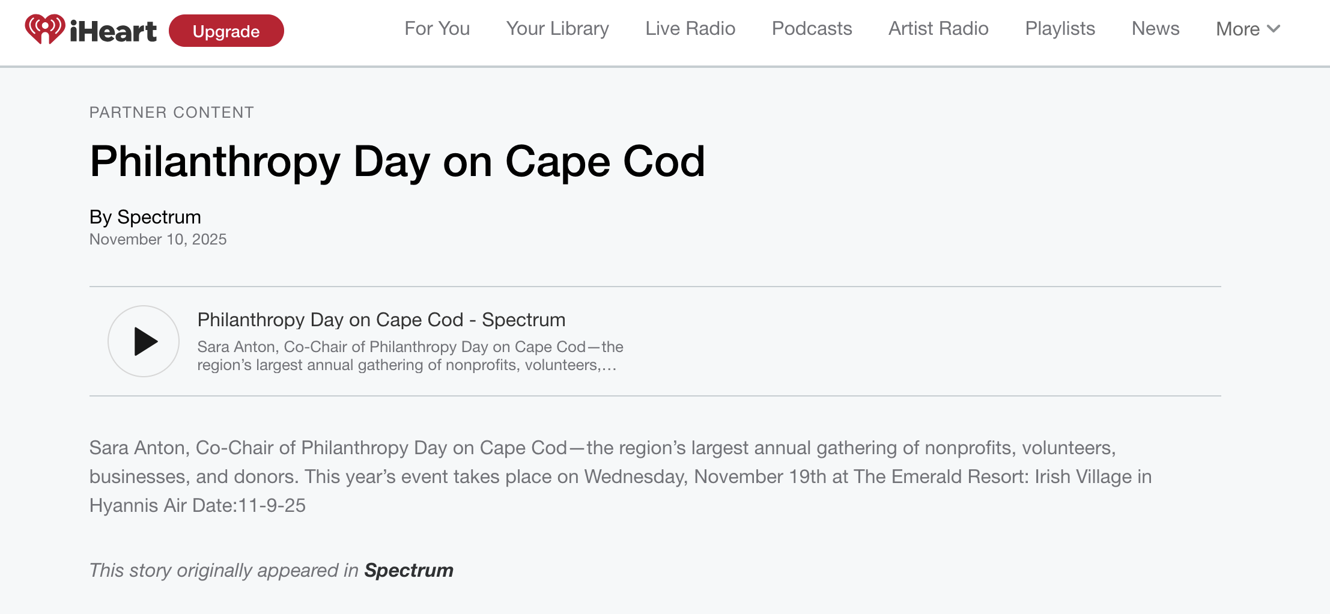Open the Spectrum source link at bottom
Viewport: 1330px width, 614px height.
coord(409,570)
